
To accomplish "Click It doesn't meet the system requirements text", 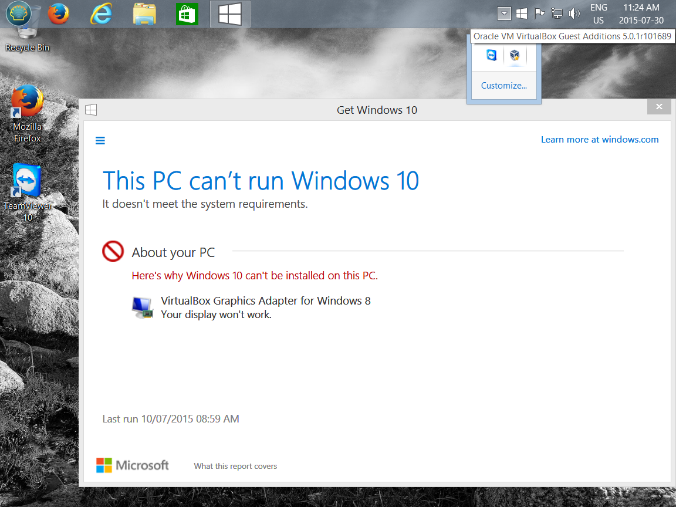I will [205, 204].
